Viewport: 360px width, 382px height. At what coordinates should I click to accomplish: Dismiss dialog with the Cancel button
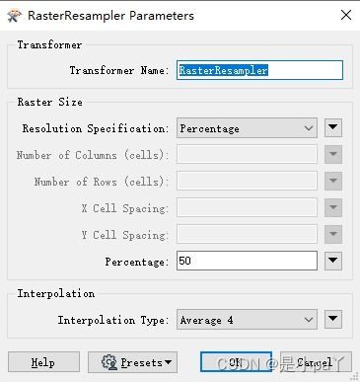click(x=316, y=362)
